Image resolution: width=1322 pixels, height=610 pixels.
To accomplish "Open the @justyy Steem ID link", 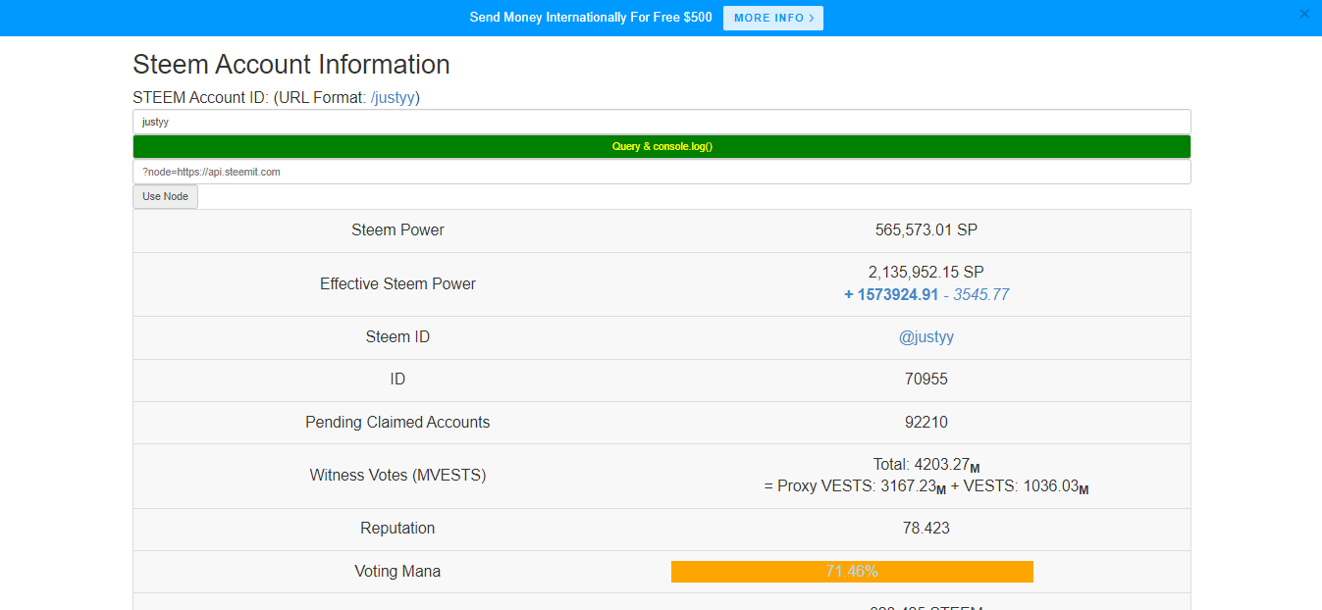I will click(926, 336).
